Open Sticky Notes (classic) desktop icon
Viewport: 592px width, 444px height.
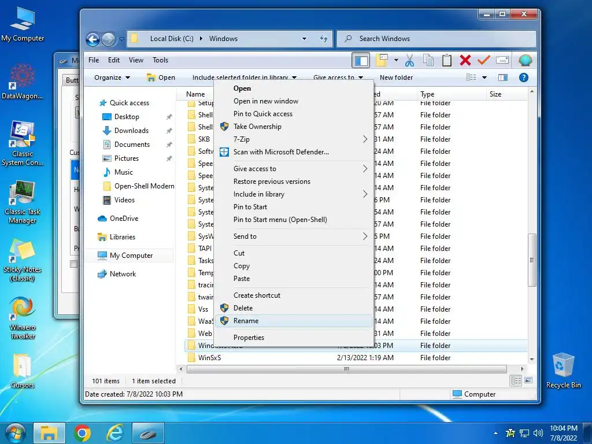tap(23, 261)
